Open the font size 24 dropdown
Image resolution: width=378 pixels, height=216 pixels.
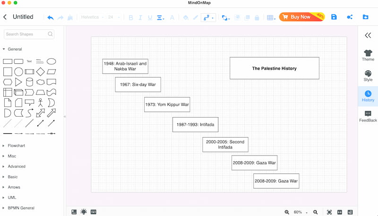(x=113, y=17)
